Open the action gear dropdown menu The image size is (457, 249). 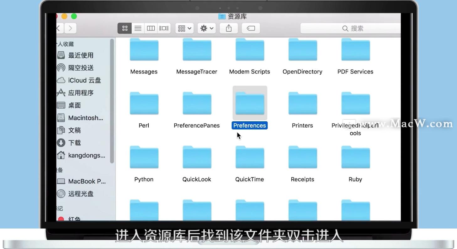click(206, 28)
